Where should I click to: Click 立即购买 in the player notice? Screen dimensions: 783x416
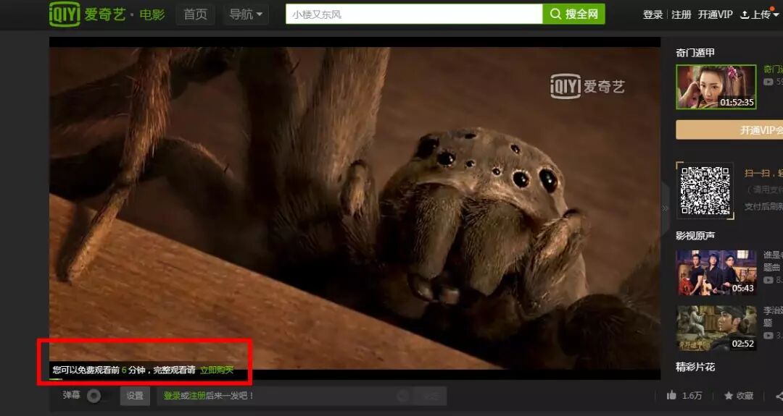217,370
